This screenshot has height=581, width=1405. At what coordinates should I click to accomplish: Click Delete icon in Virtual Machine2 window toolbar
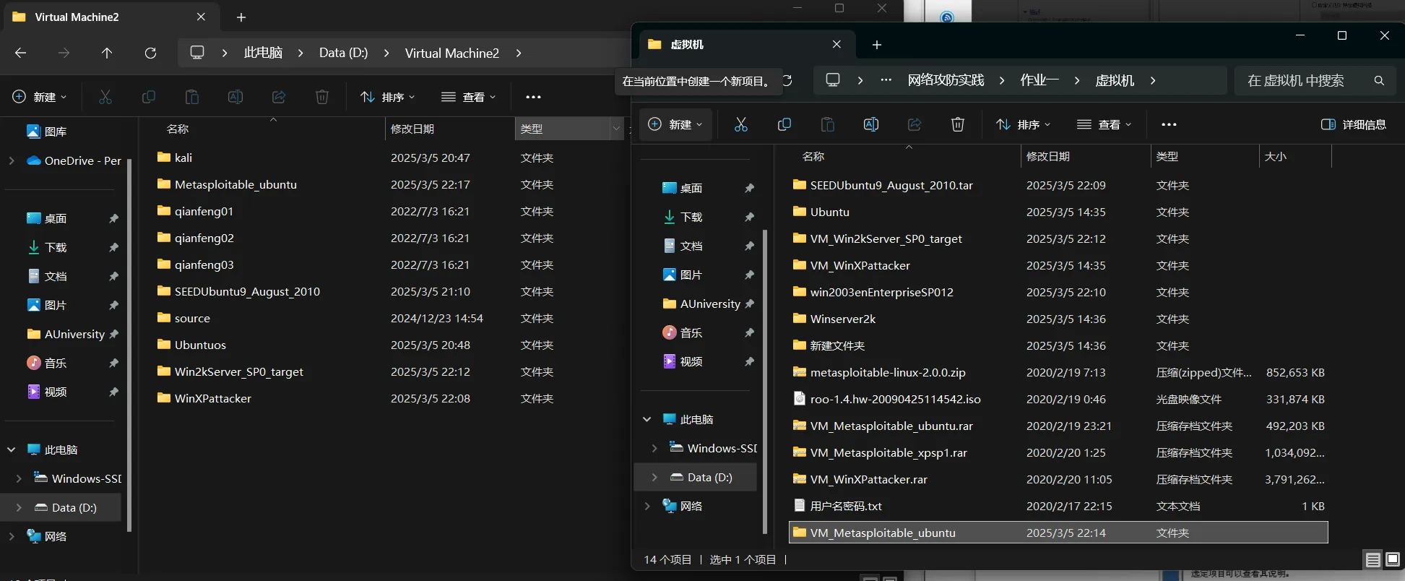point(321,97)
